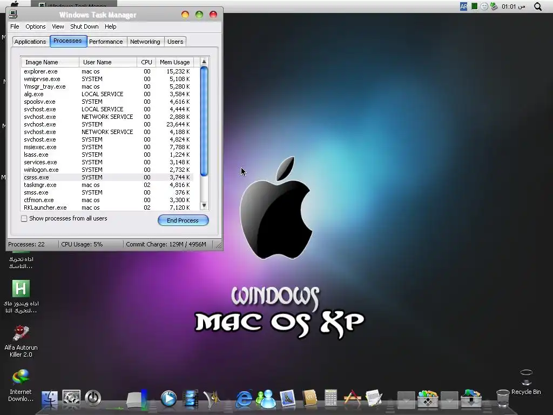Select the winlogon.exe process row
This screenshot has width=553, height=415.
(x=107, y=170)
